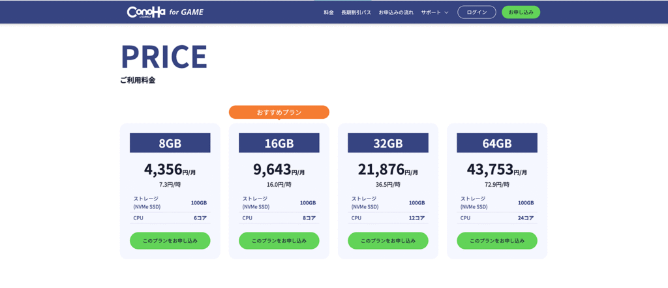668x288 pixels.
Task: Click the 64GB plan header
Action: [496, 143]
